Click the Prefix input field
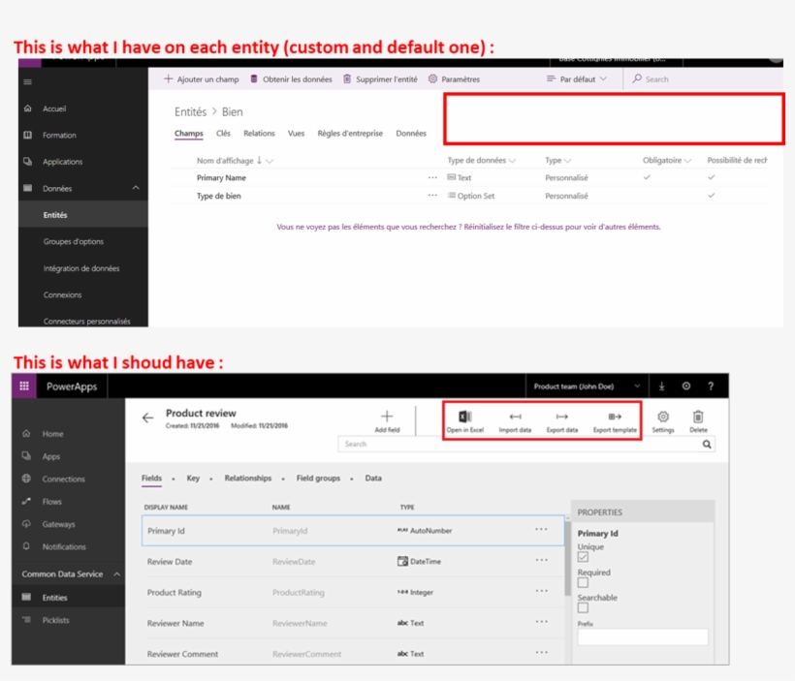The image size is (795, 681). pos(643,636)
